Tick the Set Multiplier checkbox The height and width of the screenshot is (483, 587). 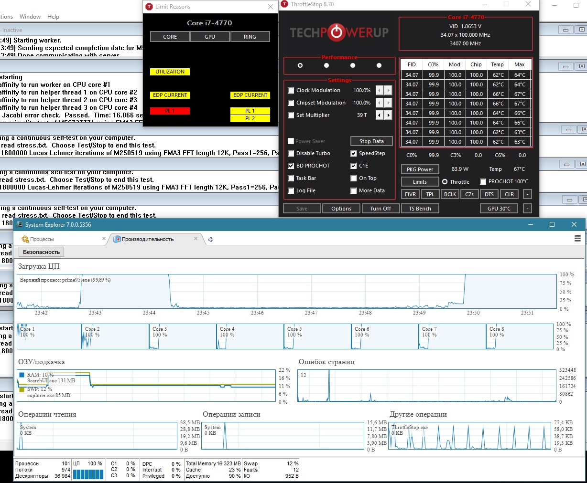pyautogui.click(x=291, y=115)
